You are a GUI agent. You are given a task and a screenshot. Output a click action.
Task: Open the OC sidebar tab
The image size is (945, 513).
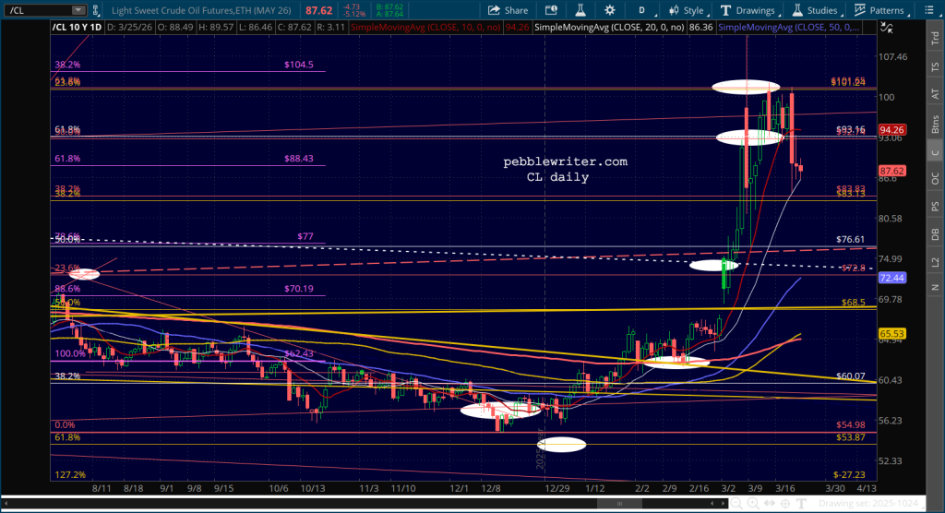935,178
